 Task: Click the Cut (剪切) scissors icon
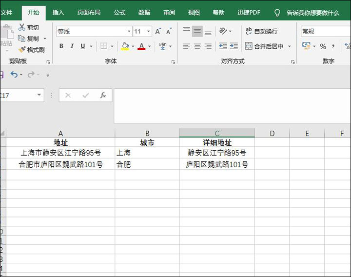22,27
